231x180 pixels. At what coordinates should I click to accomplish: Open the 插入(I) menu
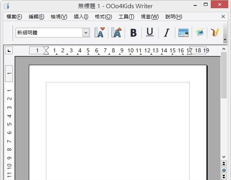pos(81,17)
